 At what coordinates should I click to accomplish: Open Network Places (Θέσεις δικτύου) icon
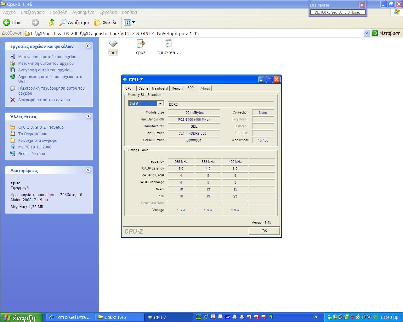pos(13,153)
